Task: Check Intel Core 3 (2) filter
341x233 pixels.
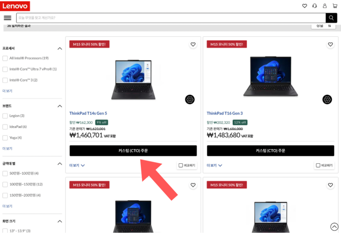Action: pos(5,80)
